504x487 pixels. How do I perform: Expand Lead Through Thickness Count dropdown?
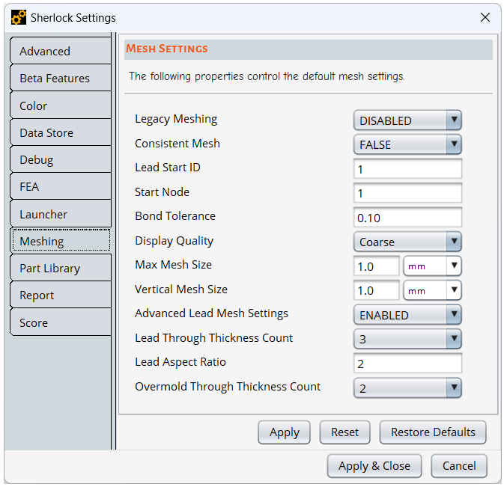click(x=407, y=339)
